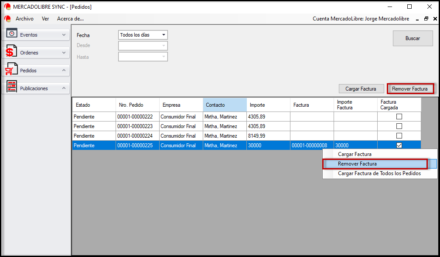Viewport: 440px width, 257px height.
Task: Choose Remover Factura in the context menu
Action: click(380, 164)
